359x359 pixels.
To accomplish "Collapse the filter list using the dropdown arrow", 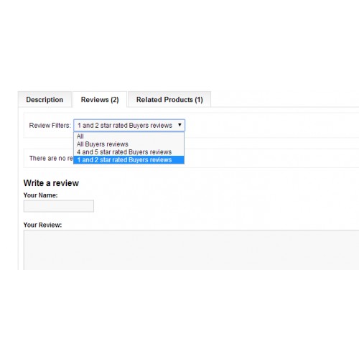I will click(x=179, y=125).
